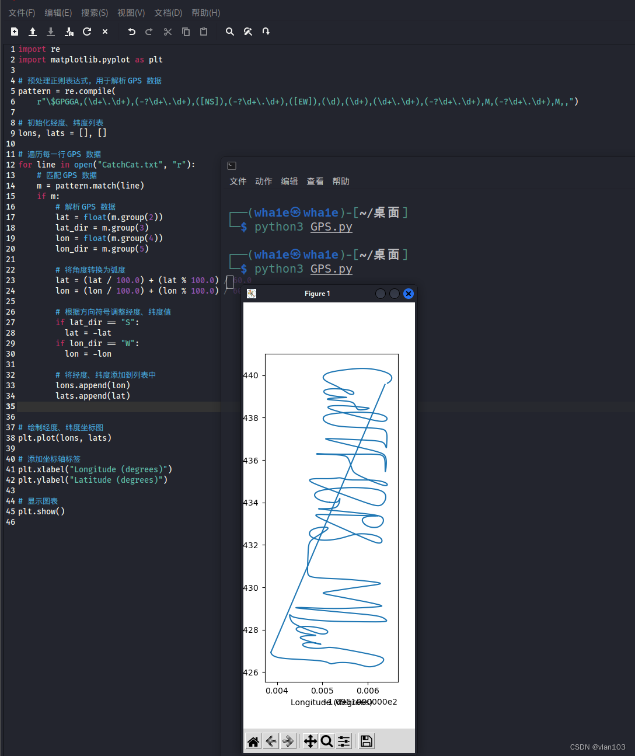Minimize the Figure 1 window
Viewport: 635px width, 756px height.
[381, 294]
